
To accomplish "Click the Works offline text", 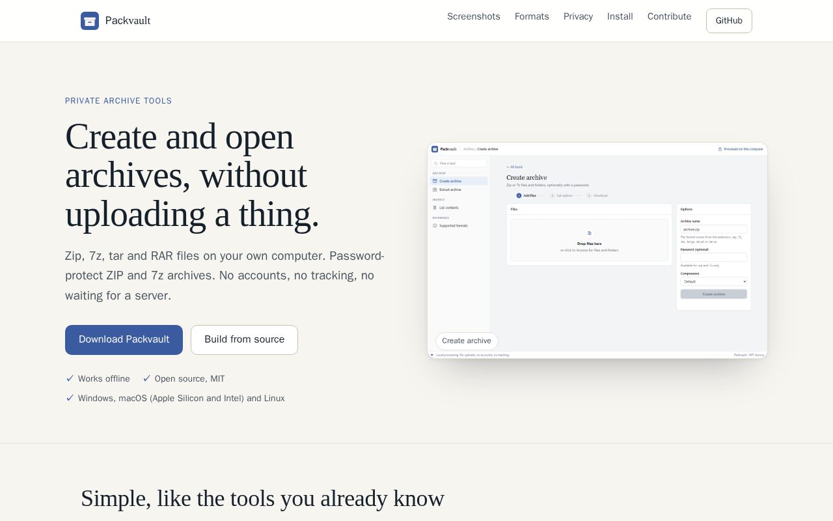I will (x=104, y=379).
